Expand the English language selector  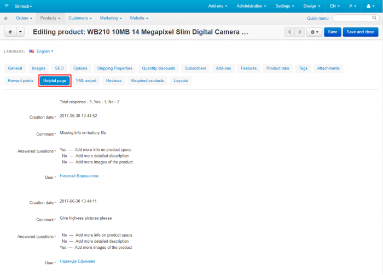coord(45,51)
